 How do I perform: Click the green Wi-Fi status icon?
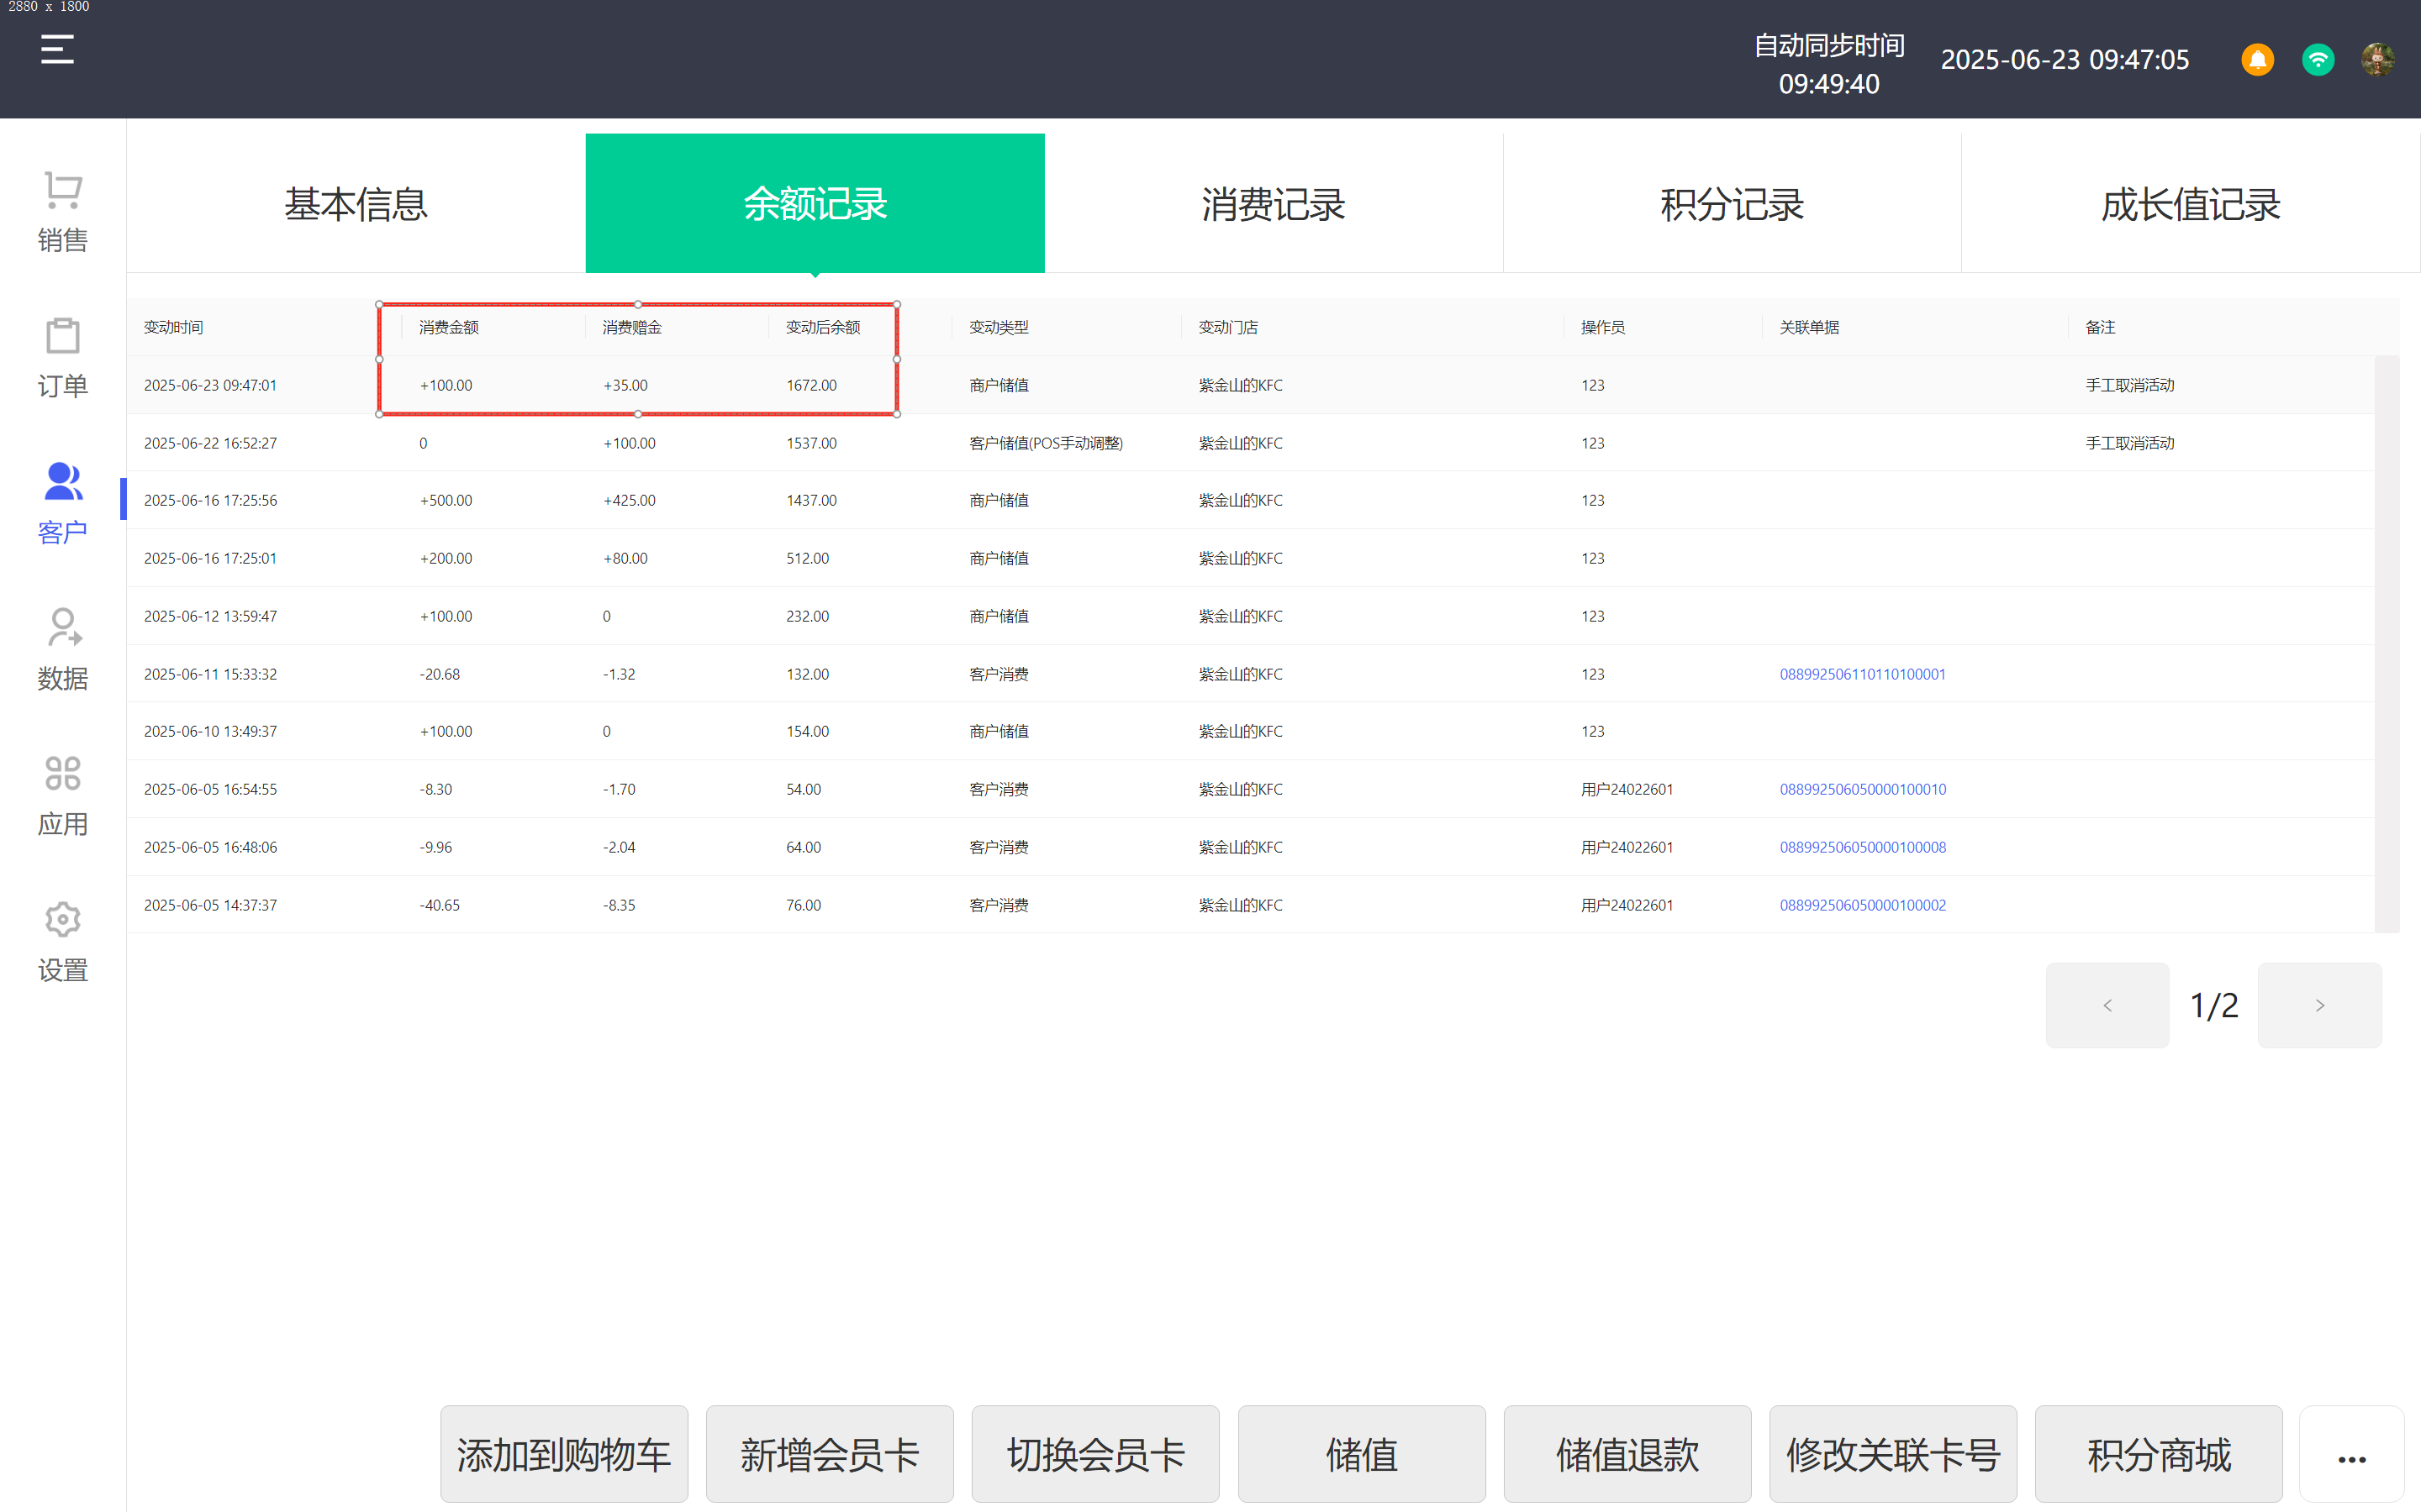[x=2318, y=60]
